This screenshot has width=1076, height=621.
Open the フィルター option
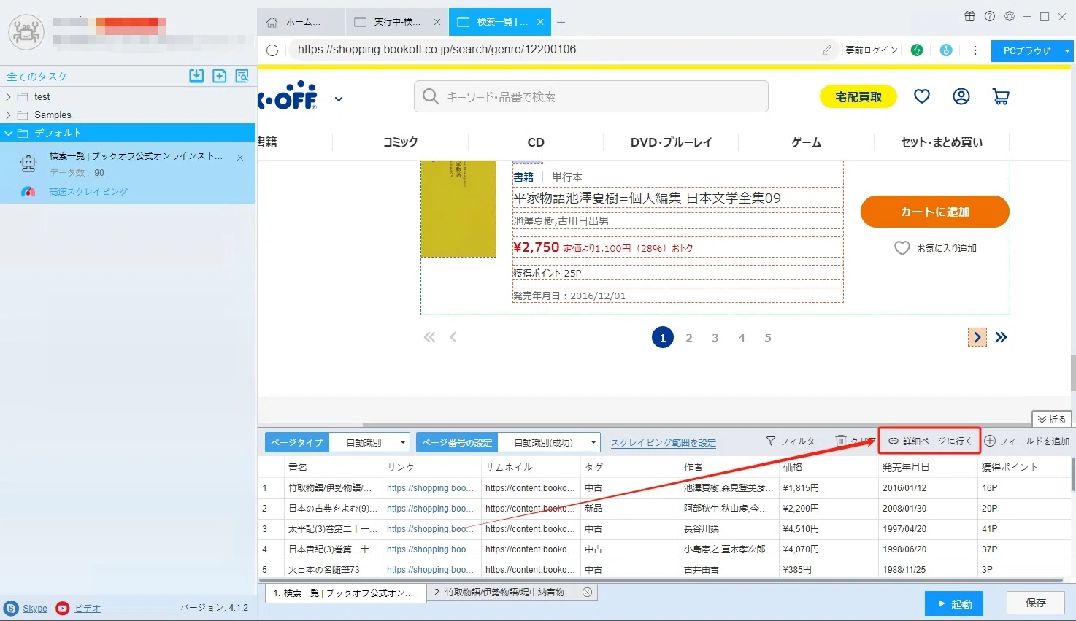pyautogui.click(x=795, y=441)
